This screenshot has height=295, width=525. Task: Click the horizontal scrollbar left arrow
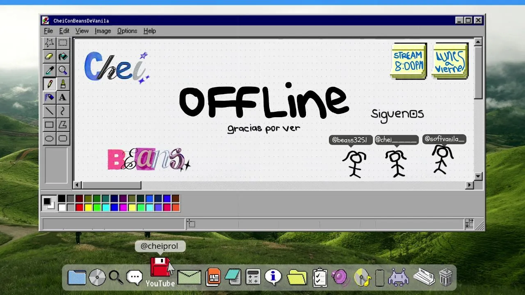point(77,185)
